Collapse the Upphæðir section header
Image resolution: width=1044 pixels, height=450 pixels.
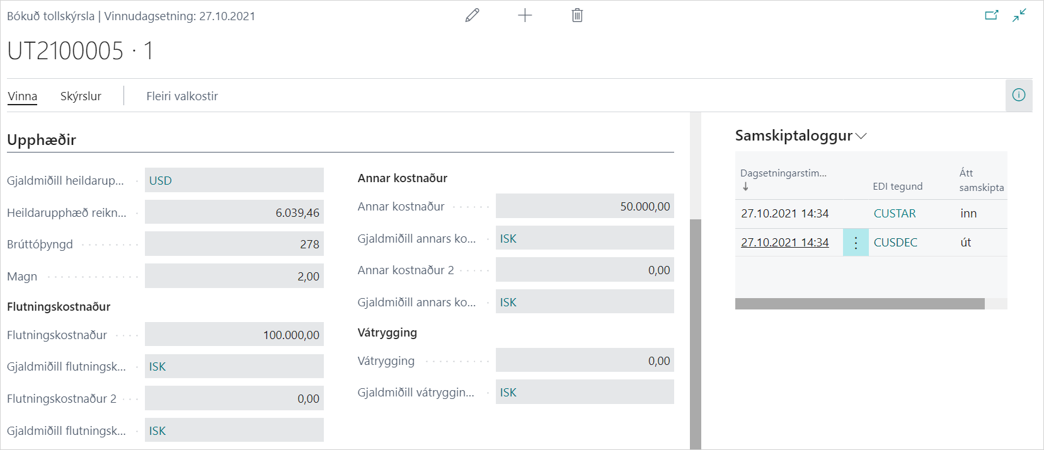click(42, 140)
